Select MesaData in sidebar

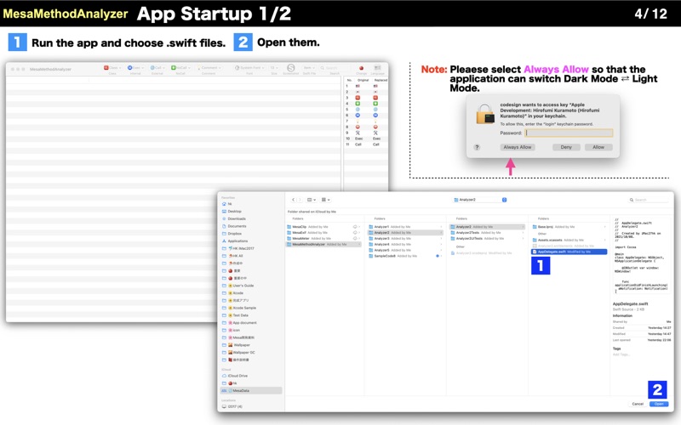(251, 390)
